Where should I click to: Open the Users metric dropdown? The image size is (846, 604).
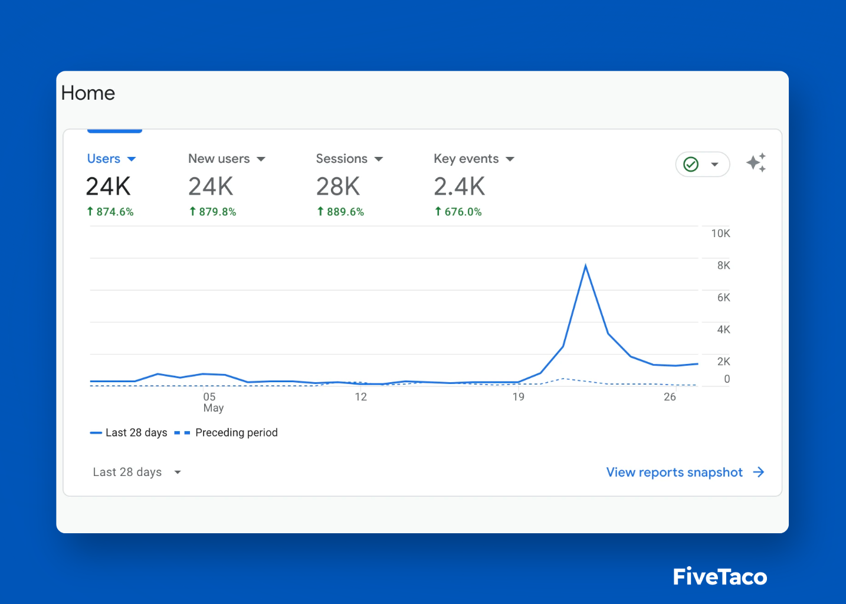tap(112, 159)
